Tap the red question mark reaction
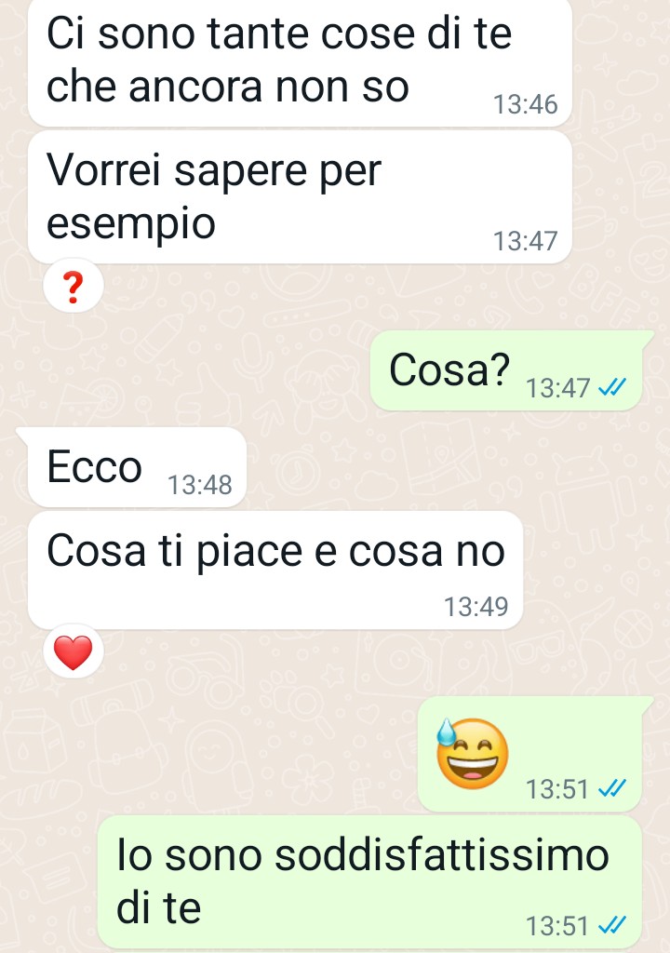Viewport: 670px width, 953px height. tap(73, 287)
